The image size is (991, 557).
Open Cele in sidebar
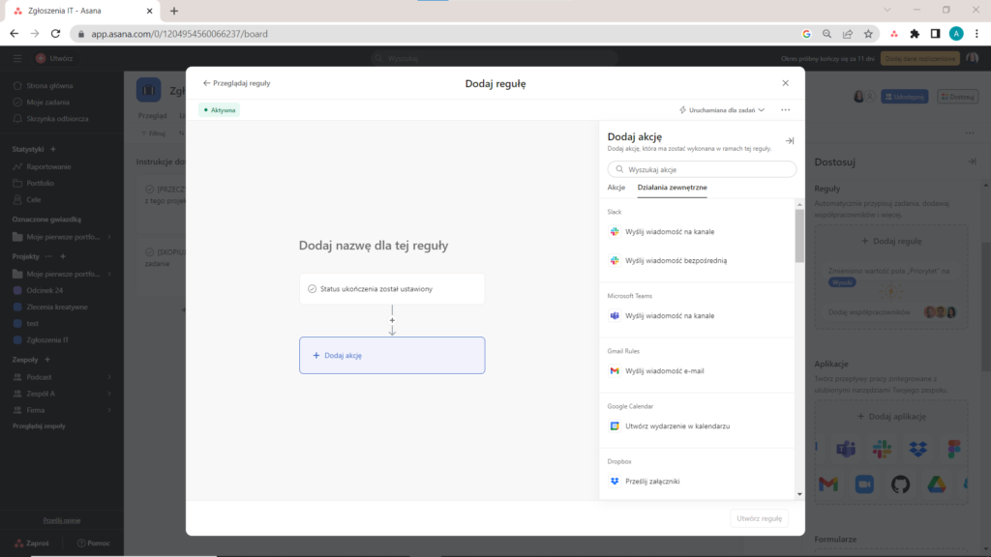[x=34, y=199]
